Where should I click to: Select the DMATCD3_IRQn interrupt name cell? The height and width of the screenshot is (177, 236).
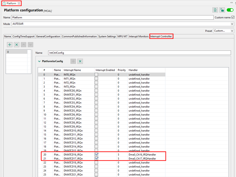click(72, 103)
